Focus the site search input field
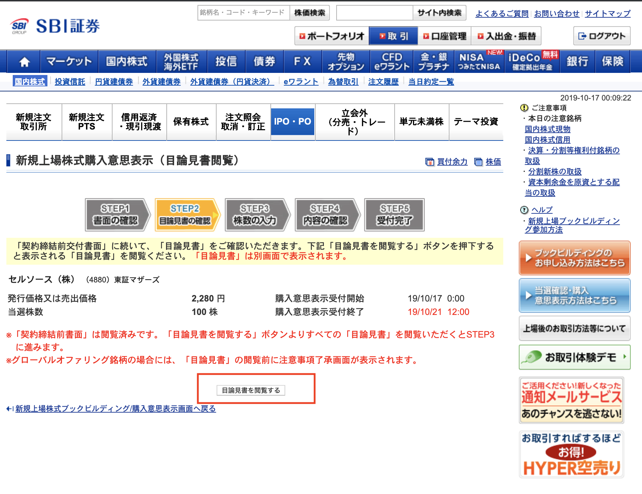The image size is (642, 494). (x=374, y=13)
